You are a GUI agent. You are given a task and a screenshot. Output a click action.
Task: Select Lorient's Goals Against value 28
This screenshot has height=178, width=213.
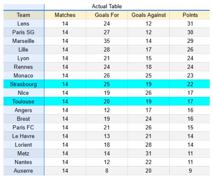tap(149, 145)
